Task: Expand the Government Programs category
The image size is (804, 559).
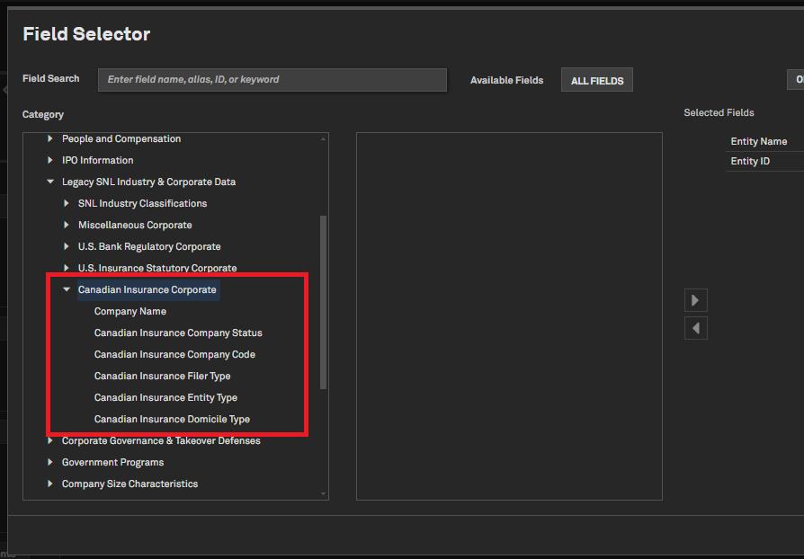Action: coord(50,462)
